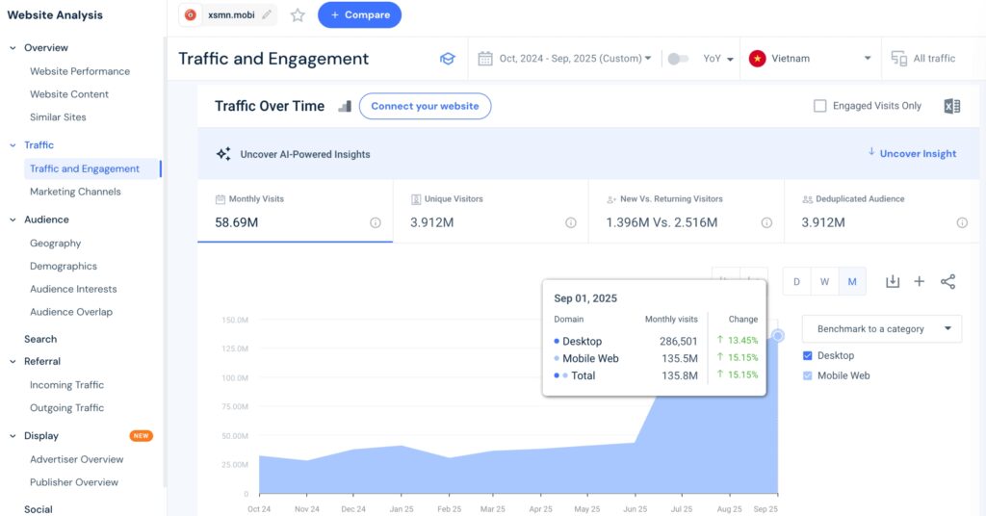Screen dimensions: 986x516
Task: Switch chart granularity to weekly (W)
Action: click(x=824, y=281)
